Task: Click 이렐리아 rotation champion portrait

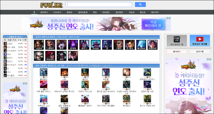Action: 152,45
